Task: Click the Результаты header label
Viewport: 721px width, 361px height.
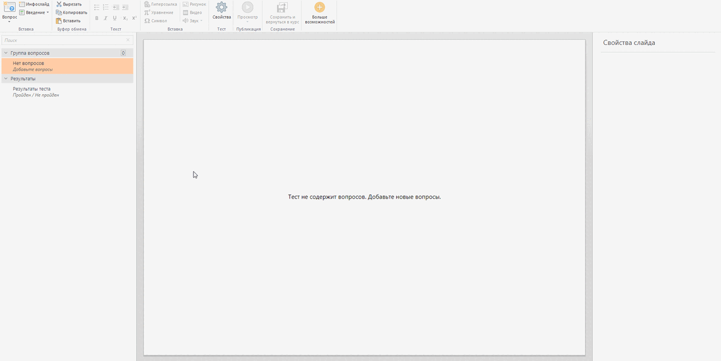Action: click(23, 79)
